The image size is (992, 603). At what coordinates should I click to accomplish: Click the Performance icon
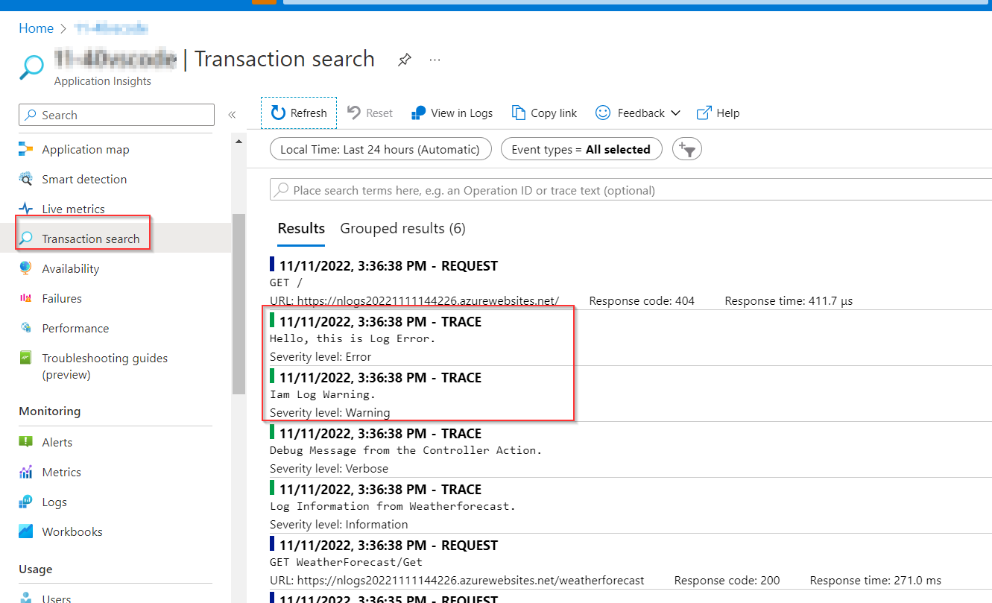pos(26,328)
